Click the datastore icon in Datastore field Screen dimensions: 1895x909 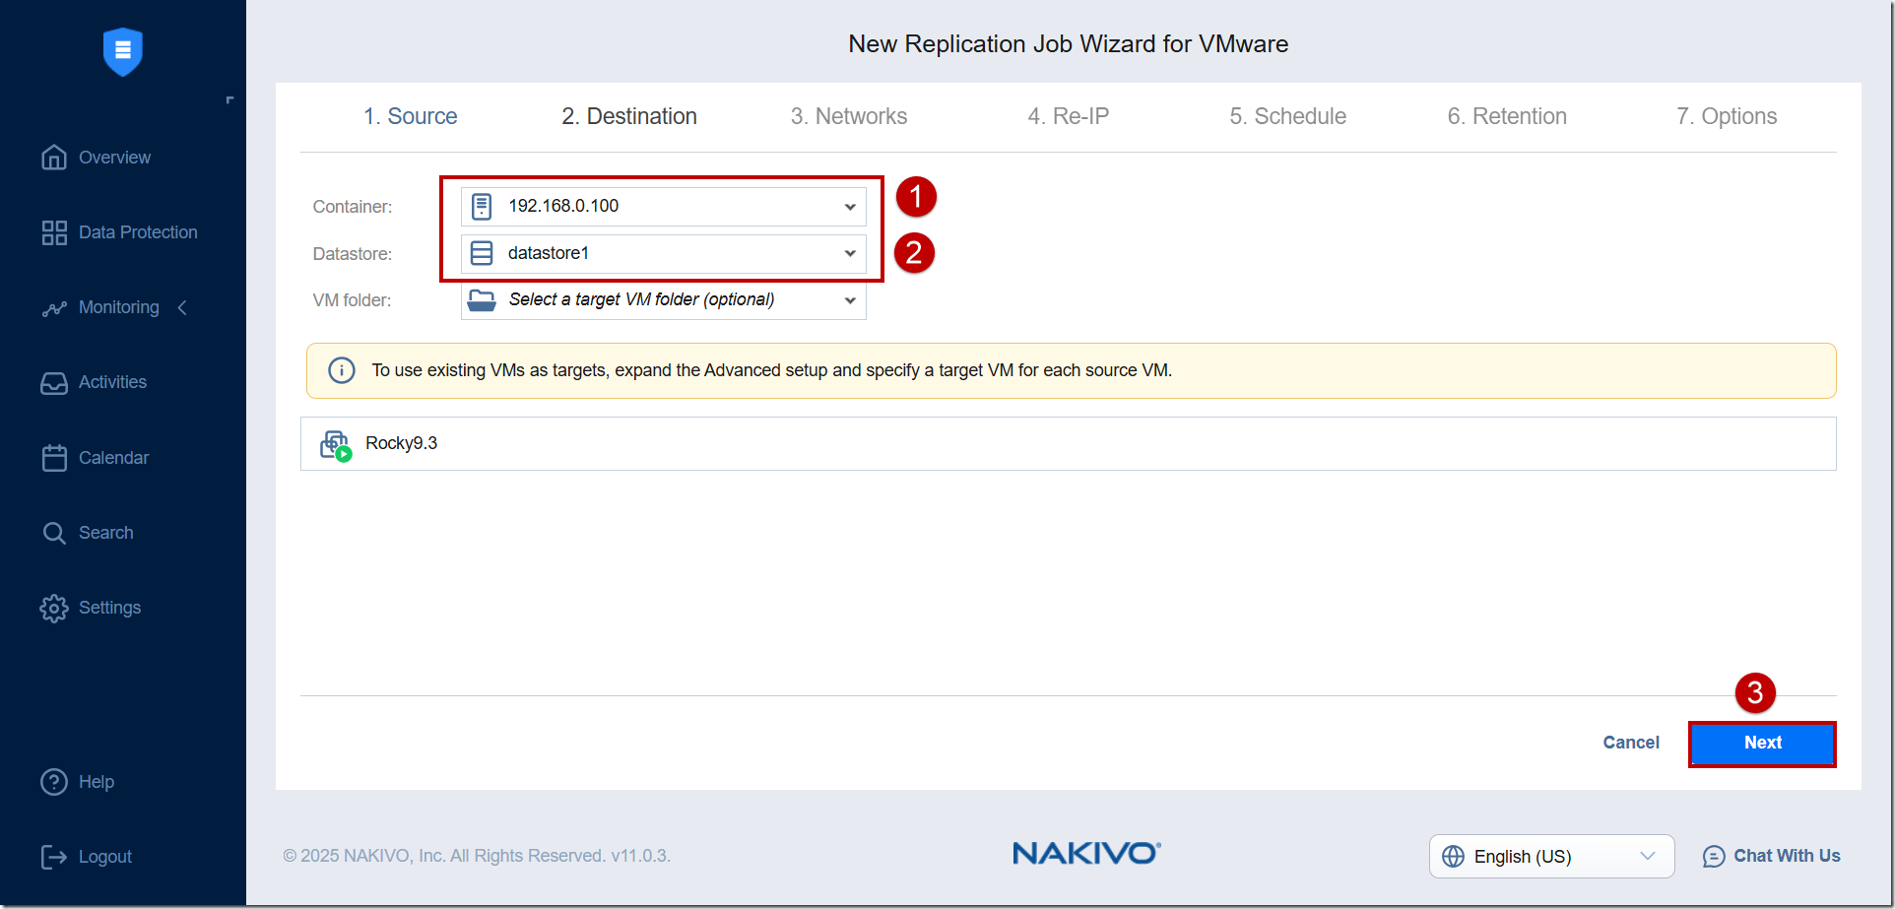tap(482, 253)
